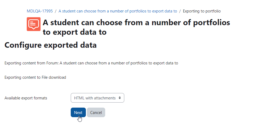Click the Configure exported data heading

pyautogui.click(x=51, y=45)
